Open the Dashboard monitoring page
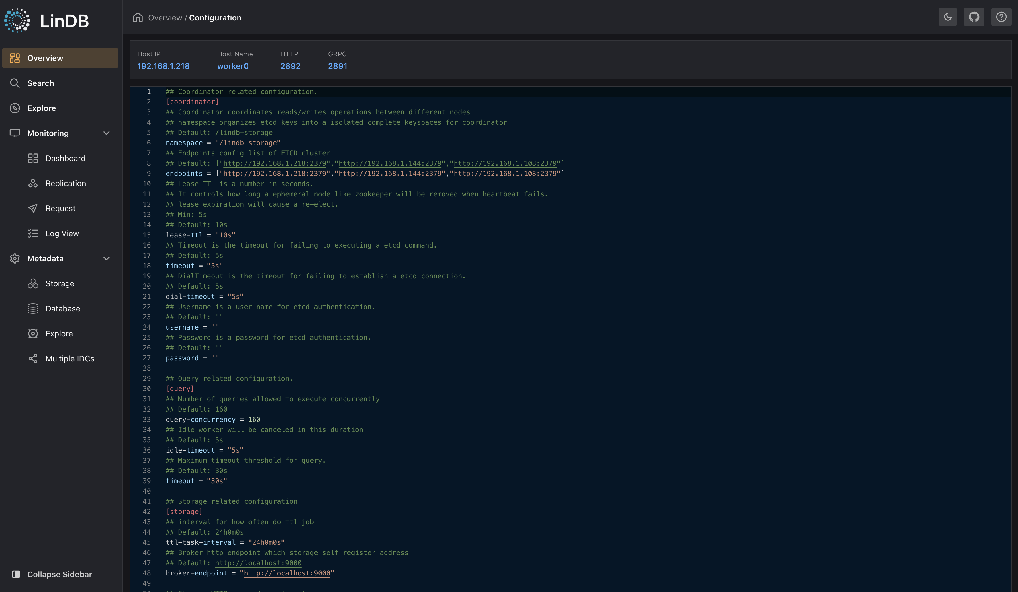The width and height of the screenshot is (1018, 592). tap(66, 158)
